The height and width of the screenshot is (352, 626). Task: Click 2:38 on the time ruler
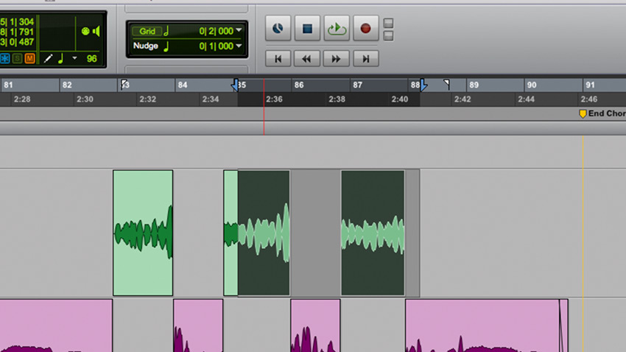point(337,99)
